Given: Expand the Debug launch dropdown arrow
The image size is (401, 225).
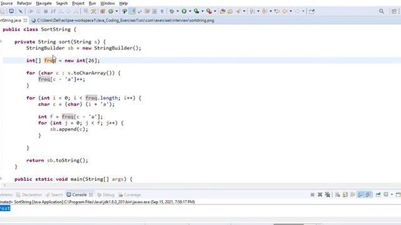Looking at the screenshot, I should coord(177,11).
